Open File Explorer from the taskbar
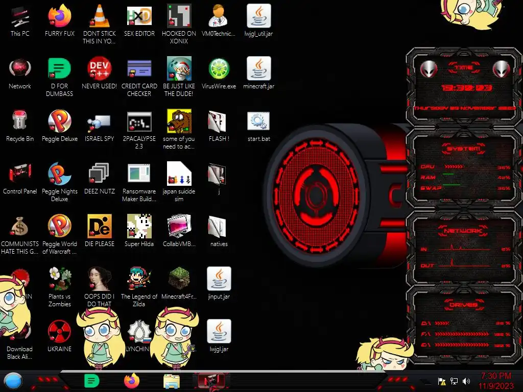523x392 pixels. (x=172, y=382)
